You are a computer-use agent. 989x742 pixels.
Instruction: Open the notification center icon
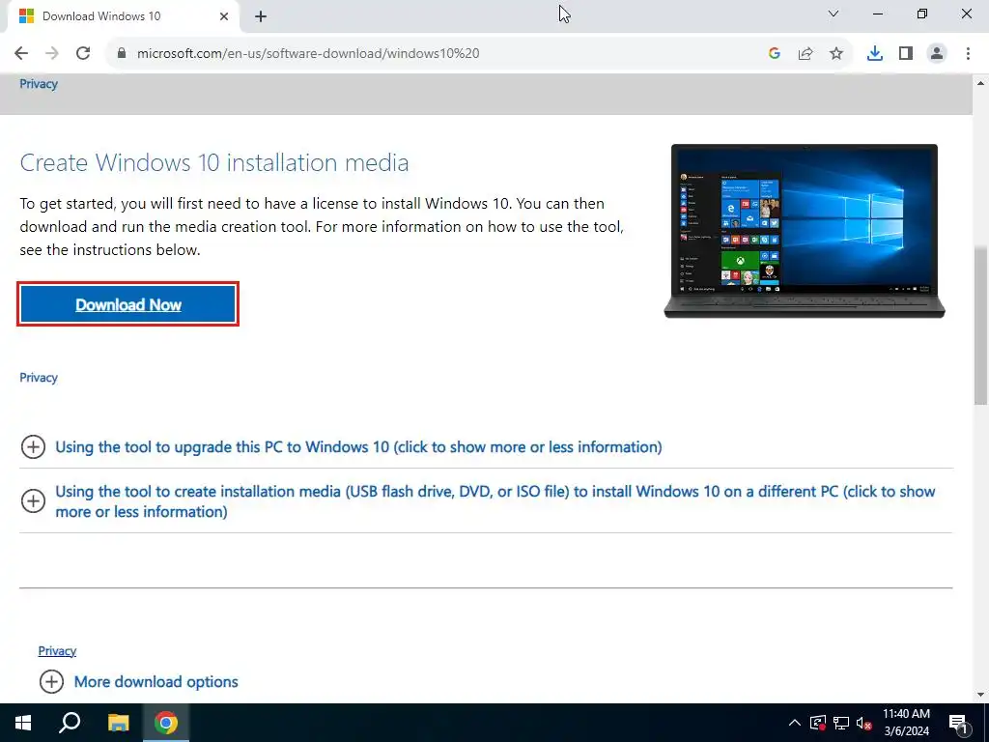coord(958,723)
